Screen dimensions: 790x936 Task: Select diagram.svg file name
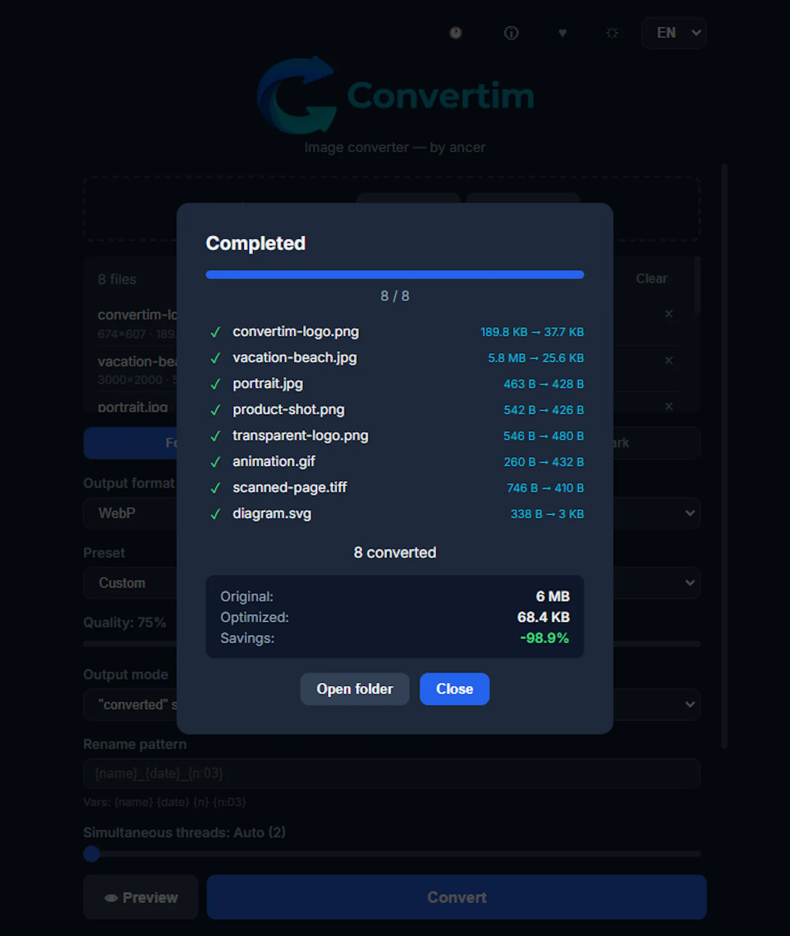coord(272,514)
